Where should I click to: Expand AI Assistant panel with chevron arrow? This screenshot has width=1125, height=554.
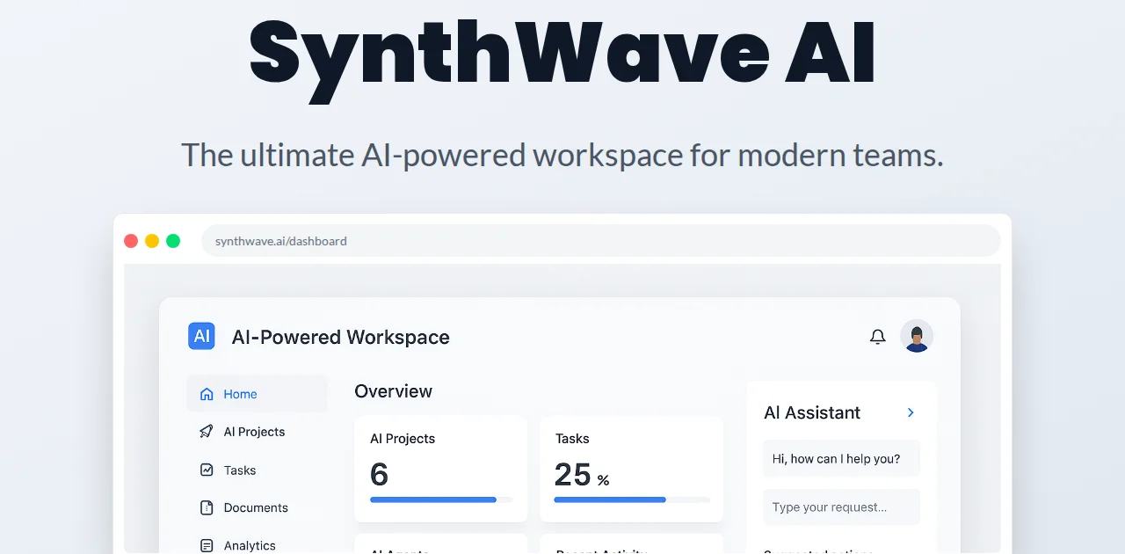coord(911,412)
